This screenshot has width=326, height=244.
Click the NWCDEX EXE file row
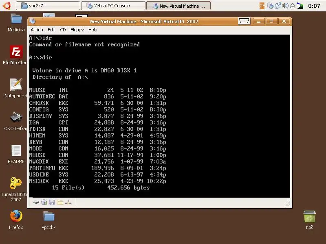tap(97, 161)
